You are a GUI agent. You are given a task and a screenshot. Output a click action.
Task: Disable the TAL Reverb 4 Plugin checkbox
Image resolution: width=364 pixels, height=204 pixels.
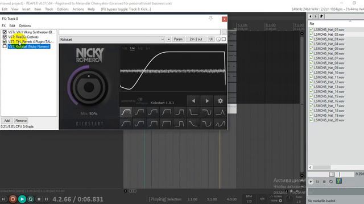coord(5,41)
